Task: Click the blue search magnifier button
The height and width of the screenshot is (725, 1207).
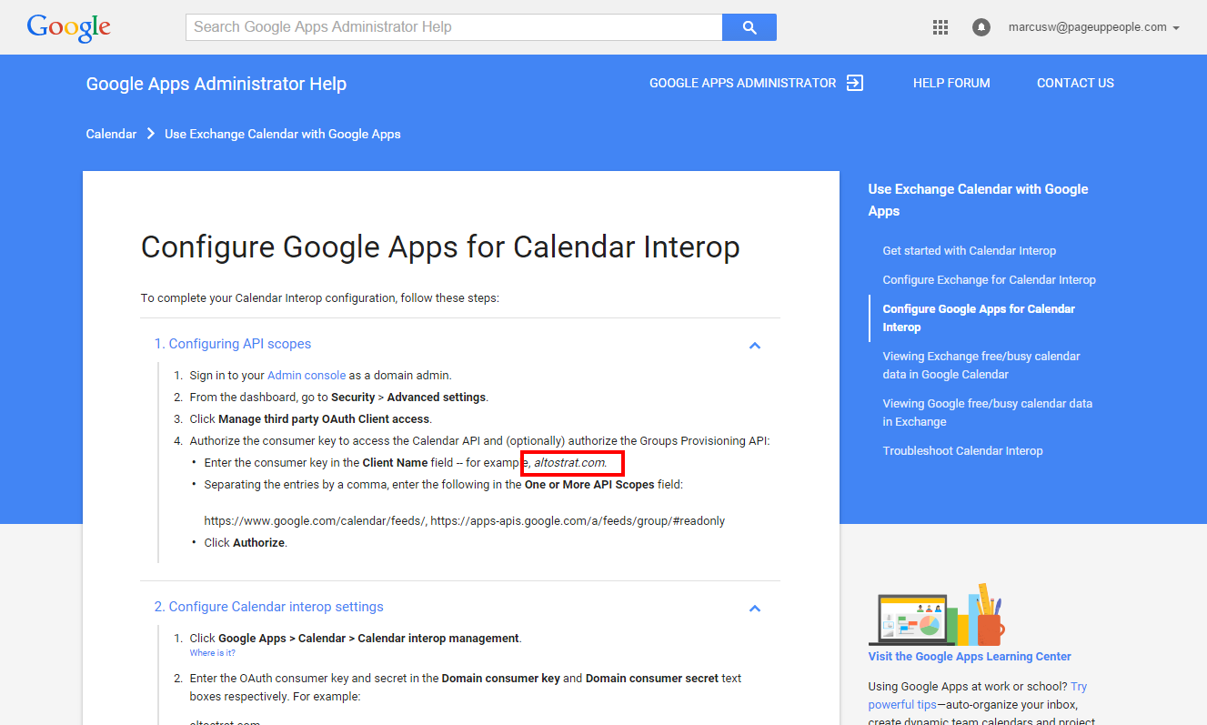Action: (x=749, y=27)
